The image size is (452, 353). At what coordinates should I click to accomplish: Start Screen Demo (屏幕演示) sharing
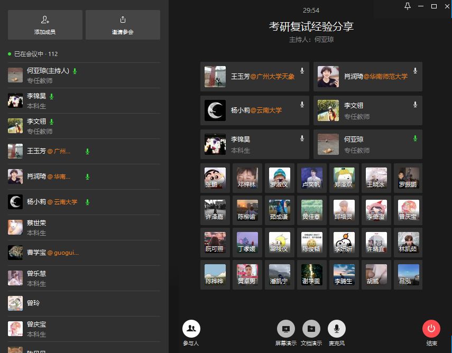pos(285,329)
